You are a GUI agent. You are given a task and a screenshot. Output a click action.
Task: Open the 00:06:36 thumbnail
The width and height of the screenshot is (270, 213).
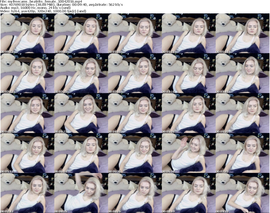[x=134, y=153]
